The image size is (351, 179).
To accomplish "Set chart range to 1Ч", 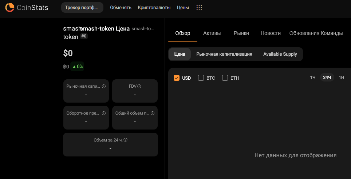I will point(313,77).
